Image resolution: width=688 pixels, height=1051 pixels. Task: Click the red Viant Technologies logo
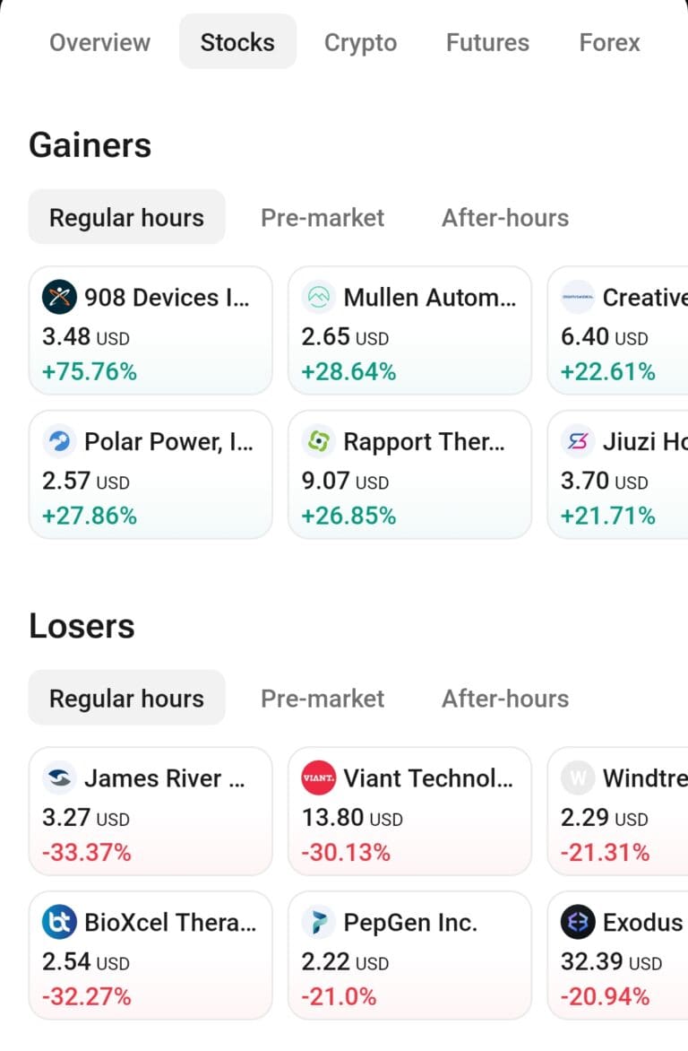(x=316, y=777)
